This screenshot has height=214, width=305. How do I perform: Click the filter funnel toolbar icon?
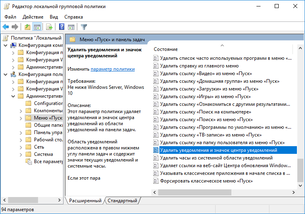[84, 27]
